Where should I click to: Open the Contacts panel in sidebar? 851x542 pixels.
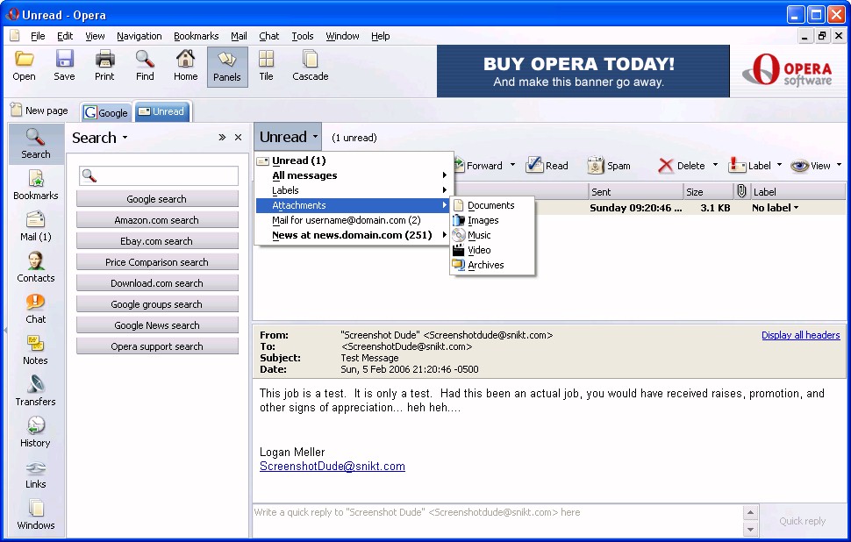point(35,267)
